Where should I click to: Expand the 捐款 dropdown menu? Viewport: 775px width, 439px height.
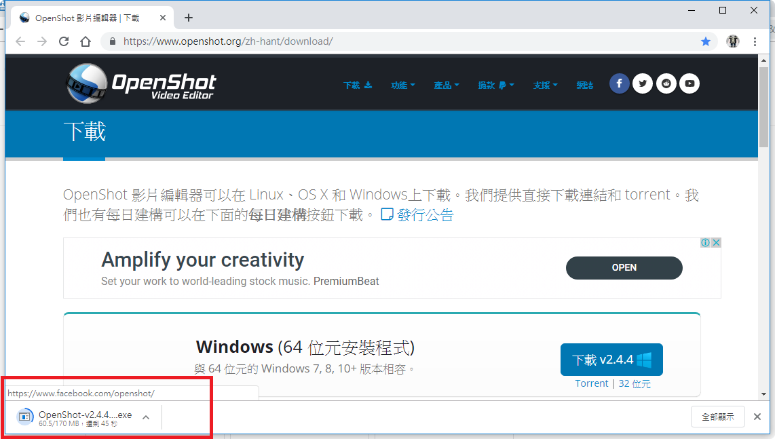pos(496,85)
